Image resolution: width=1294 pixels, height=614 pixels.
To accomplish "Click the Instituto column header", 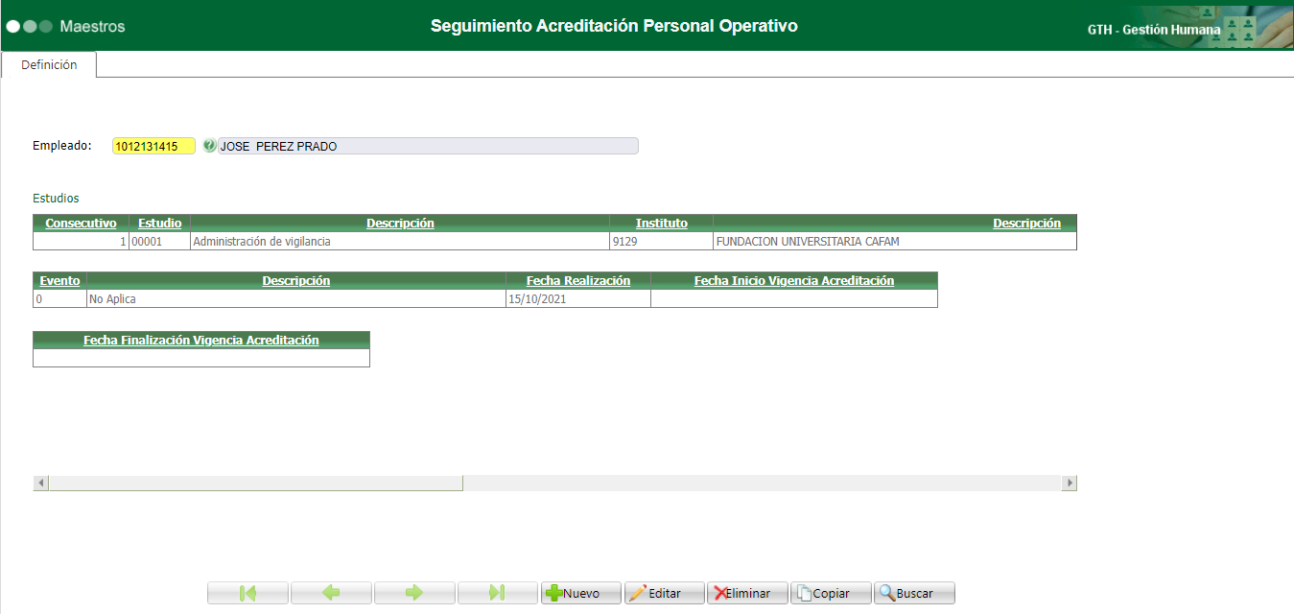I will pos(661,224).
